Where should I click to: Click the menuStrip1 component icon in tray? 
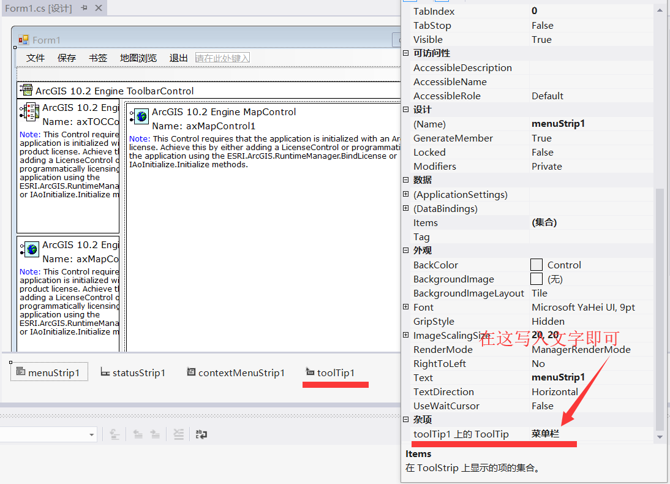(x=20, y=371)
